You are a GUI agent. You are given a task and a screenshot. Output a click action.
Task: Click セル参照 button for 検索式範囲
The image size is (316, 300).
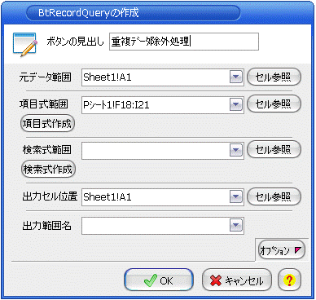tap(274, 149)
